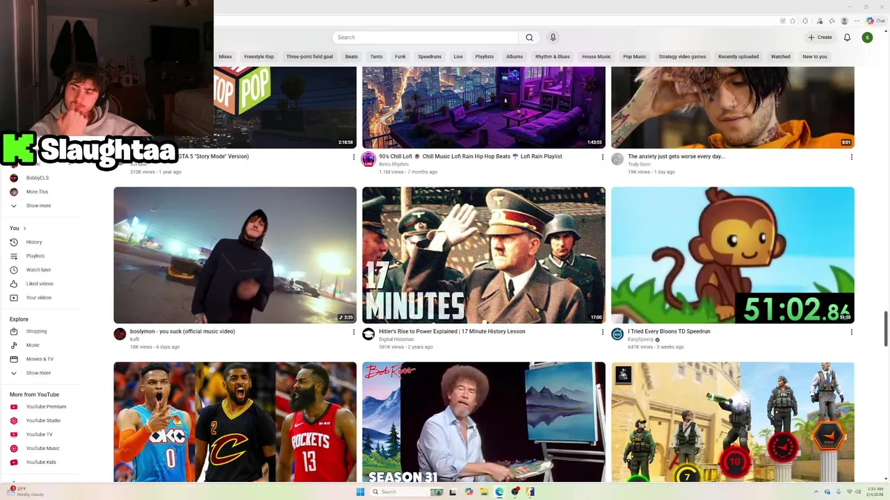Open Liked videos in the sidebar
890x500 pixels.
pos(40,283)
